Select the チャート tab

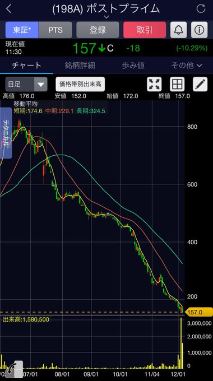tap(26, 66)
